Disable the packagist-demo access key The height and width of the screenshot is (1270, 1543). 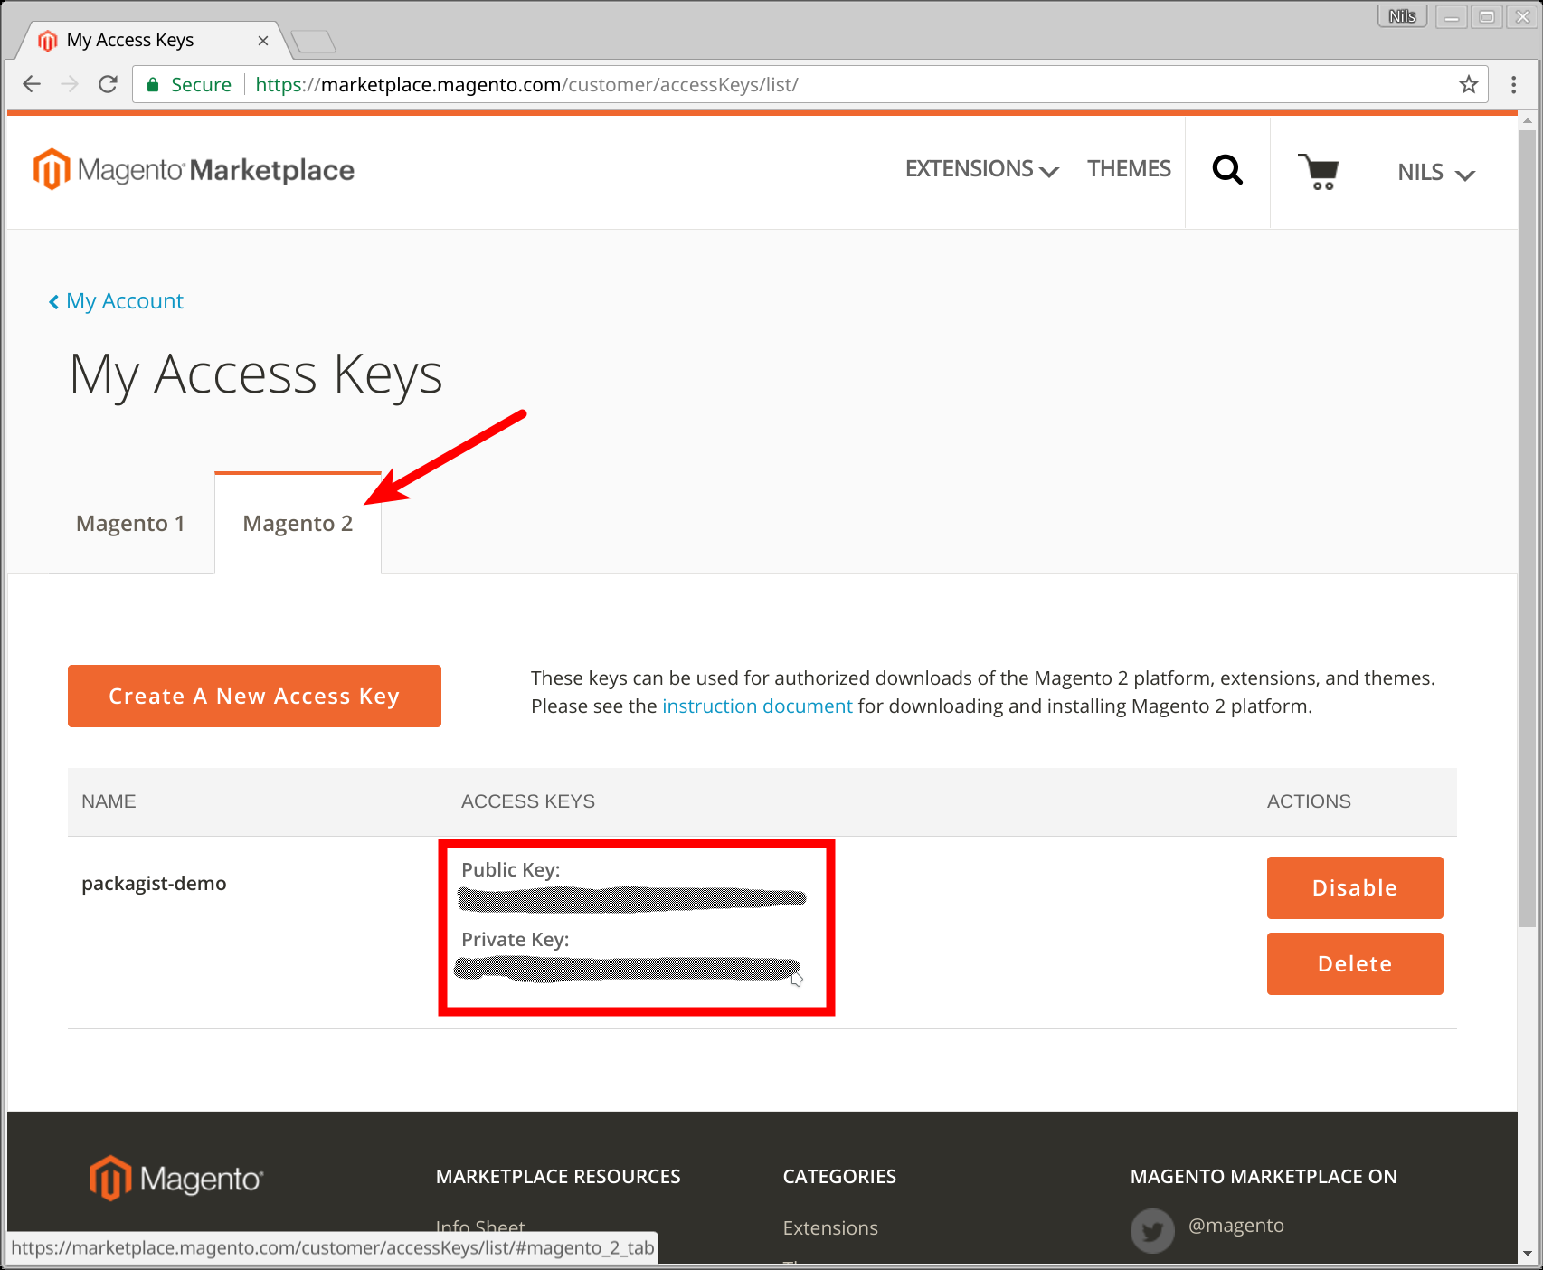tap(1354, 887)
